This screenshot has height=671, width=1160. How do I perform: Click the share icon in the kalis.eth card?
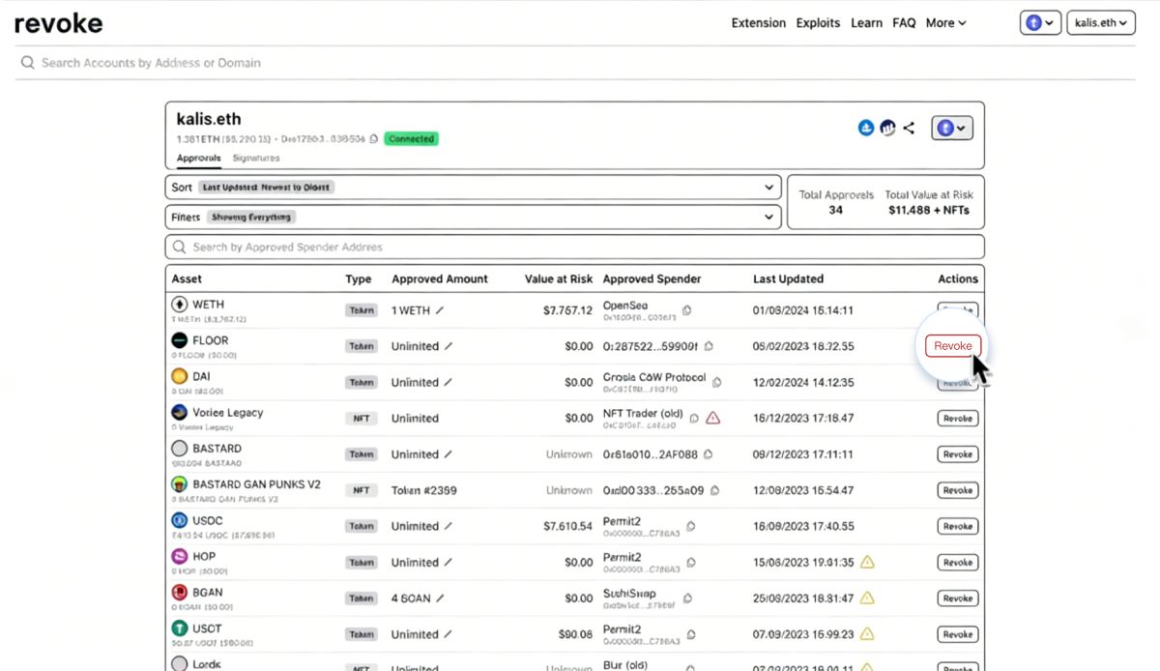pyautogui.click(x=909, y=128)
